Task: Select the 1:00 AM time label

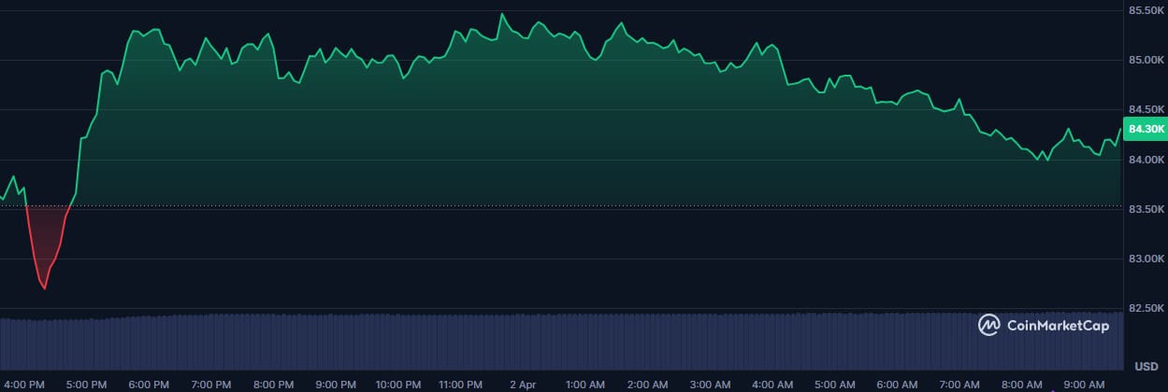Action: [585, 384]
